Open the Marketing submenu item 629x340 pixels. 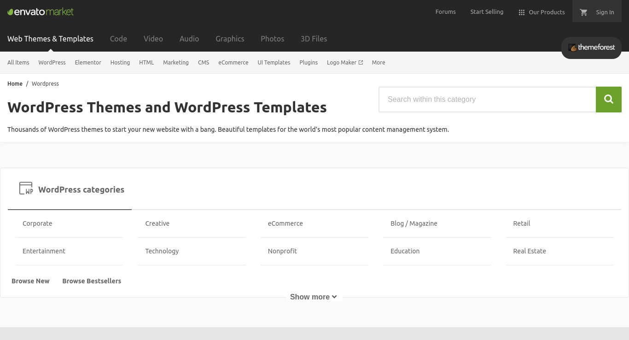pyautogui.click(x=176, y=63)
